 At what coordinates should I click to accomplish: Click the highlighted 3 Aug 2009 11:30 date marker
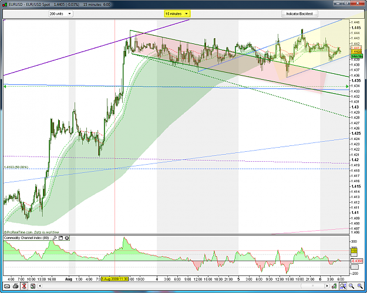click(x=115, y=279)
